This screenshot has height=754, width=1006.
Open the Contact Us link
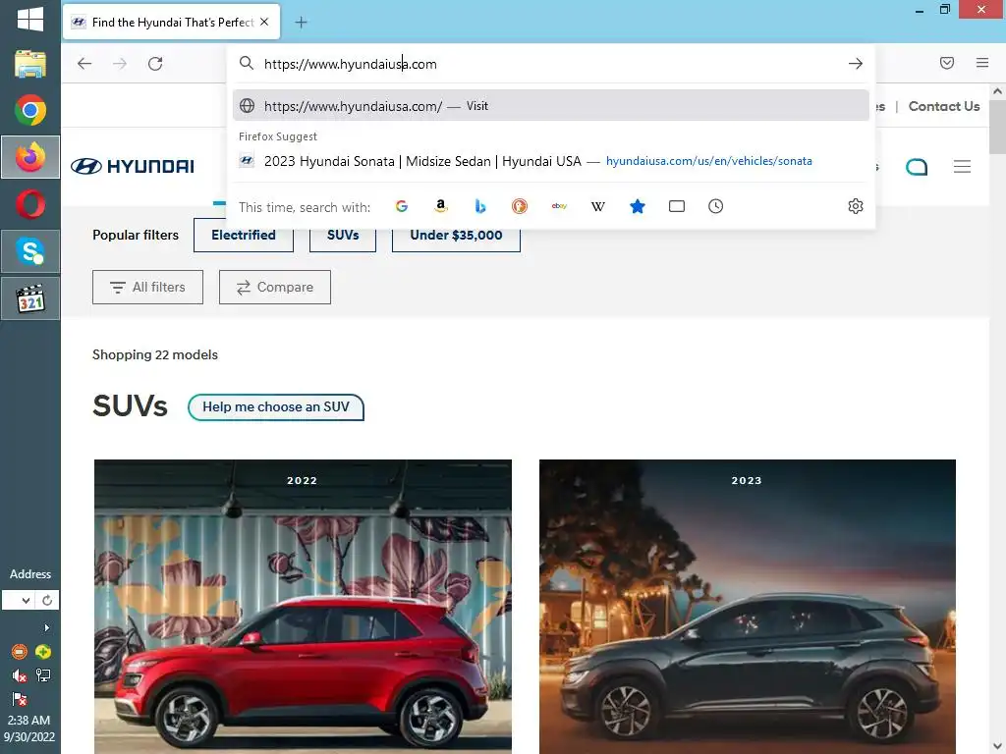(x=944, y=106)
